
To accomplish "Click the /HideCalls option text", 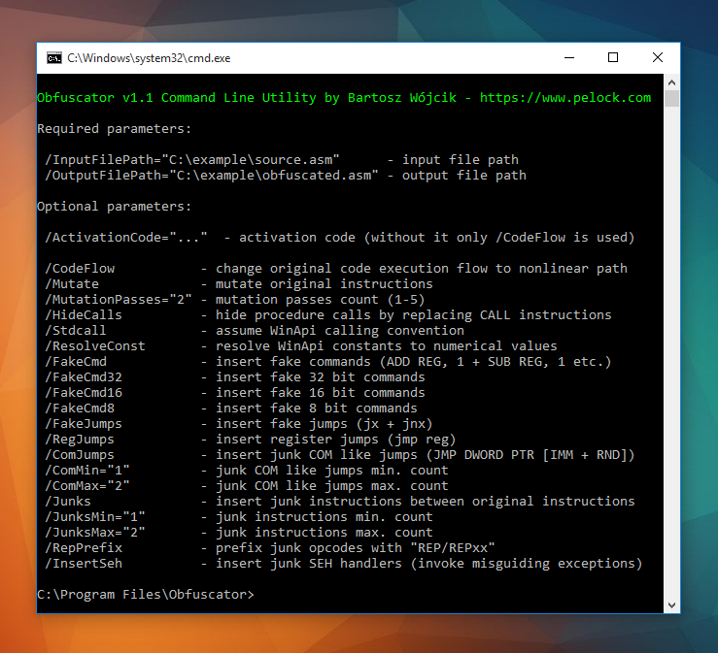I will point(84,315).
